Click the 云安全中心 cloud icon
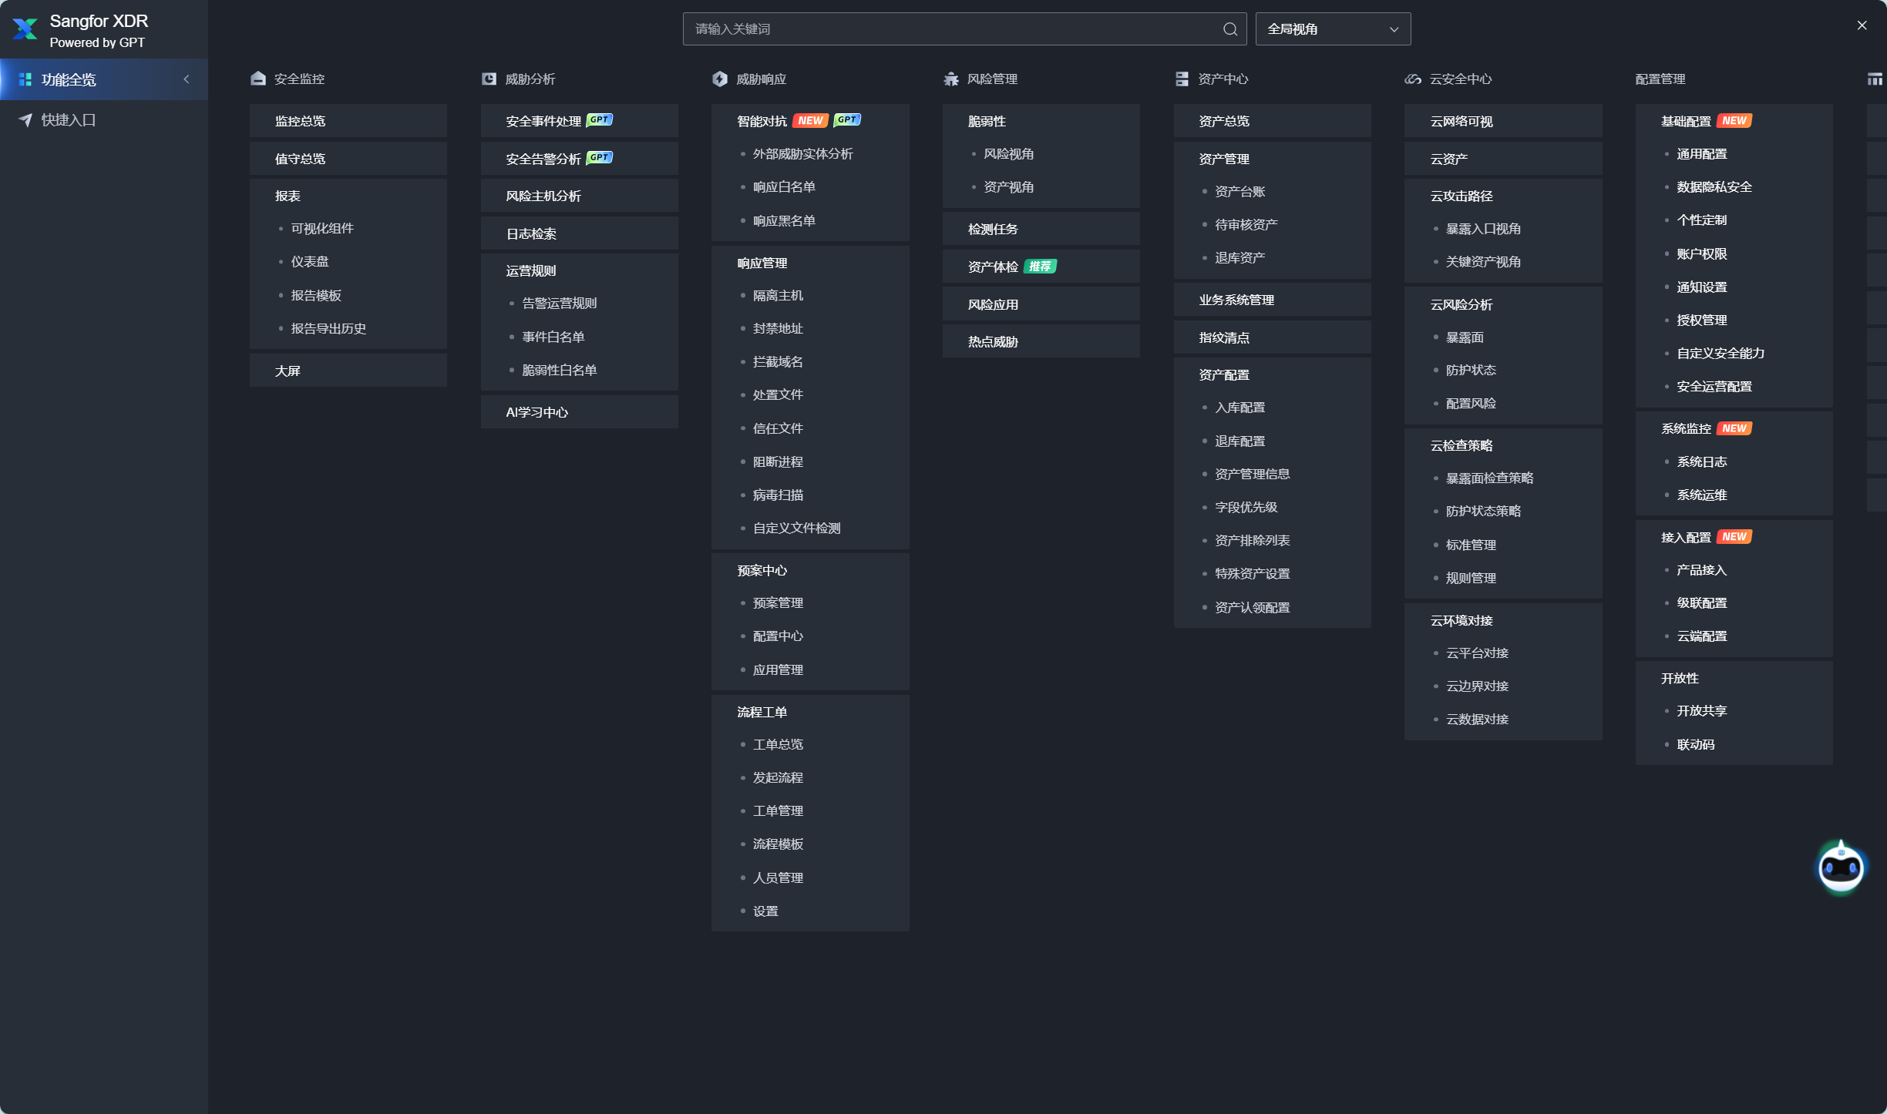The height and width of the screenshot is (1114, 1887). (1412, 79)
